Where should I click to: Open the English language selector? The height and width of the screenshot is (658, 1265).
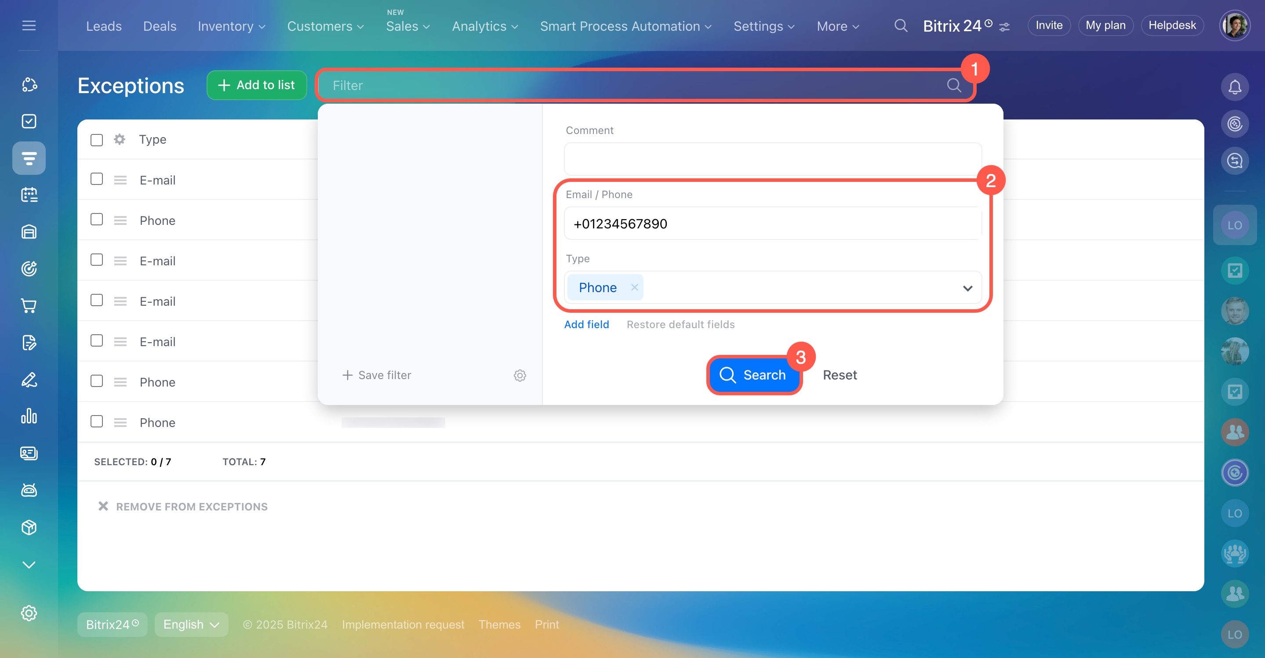(191, 624)
